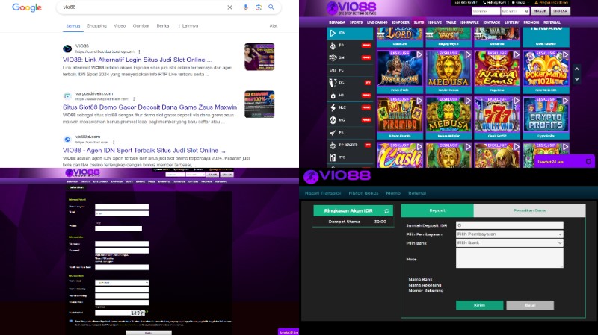598x335 pixels.
Task: Open Google Lens image search icon
Action: click(x=258, y=7)
